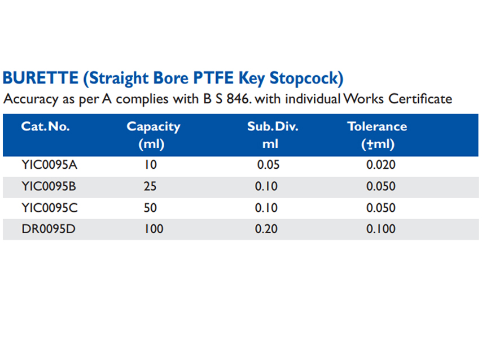Viewport: 482px width, 350px height.
Task: Select the 0.20 sub-division value
Action: [266, 229]
